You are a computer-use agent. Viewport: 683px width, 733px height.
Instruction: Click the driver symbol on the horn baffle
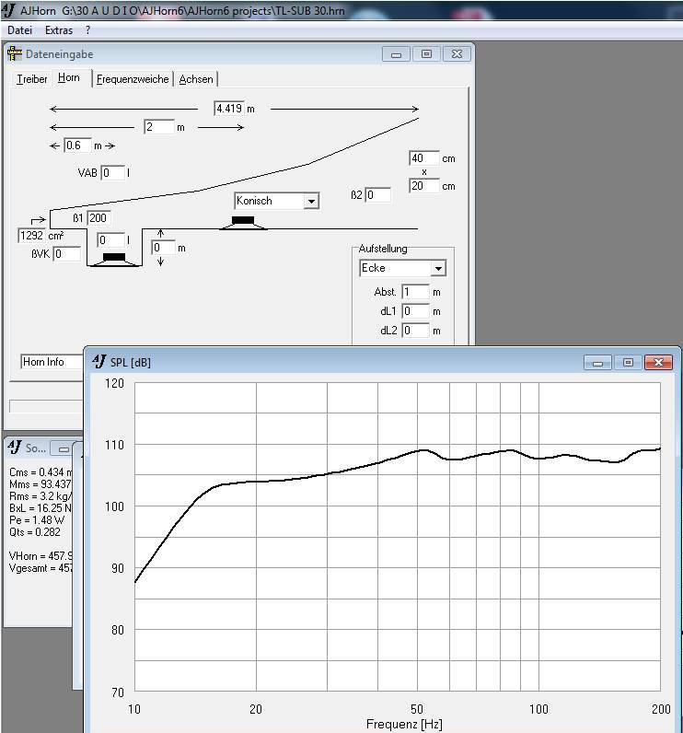click(243, 223)
